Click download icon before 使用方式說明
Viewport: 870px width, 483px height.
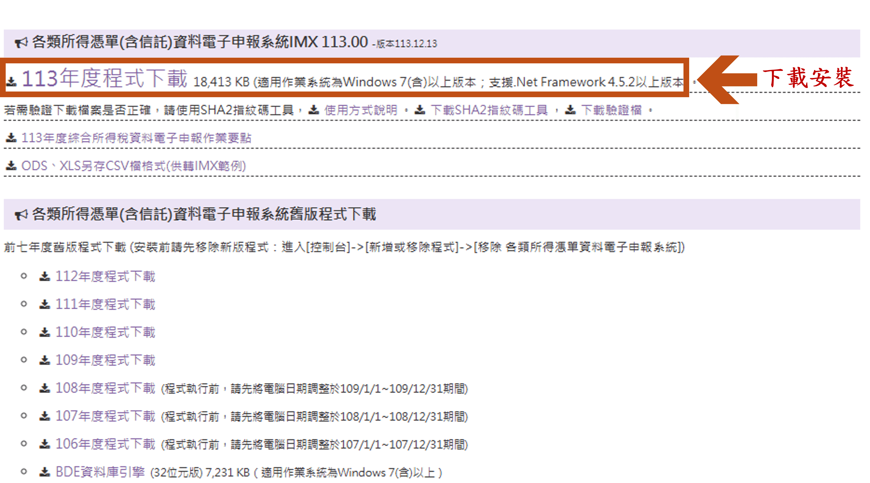click(314, 110)
